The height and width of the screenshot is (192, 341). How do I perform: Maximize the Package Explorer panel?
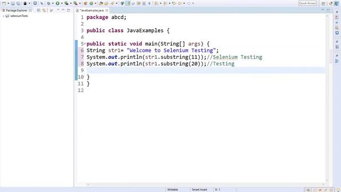[x=69, y=10]
